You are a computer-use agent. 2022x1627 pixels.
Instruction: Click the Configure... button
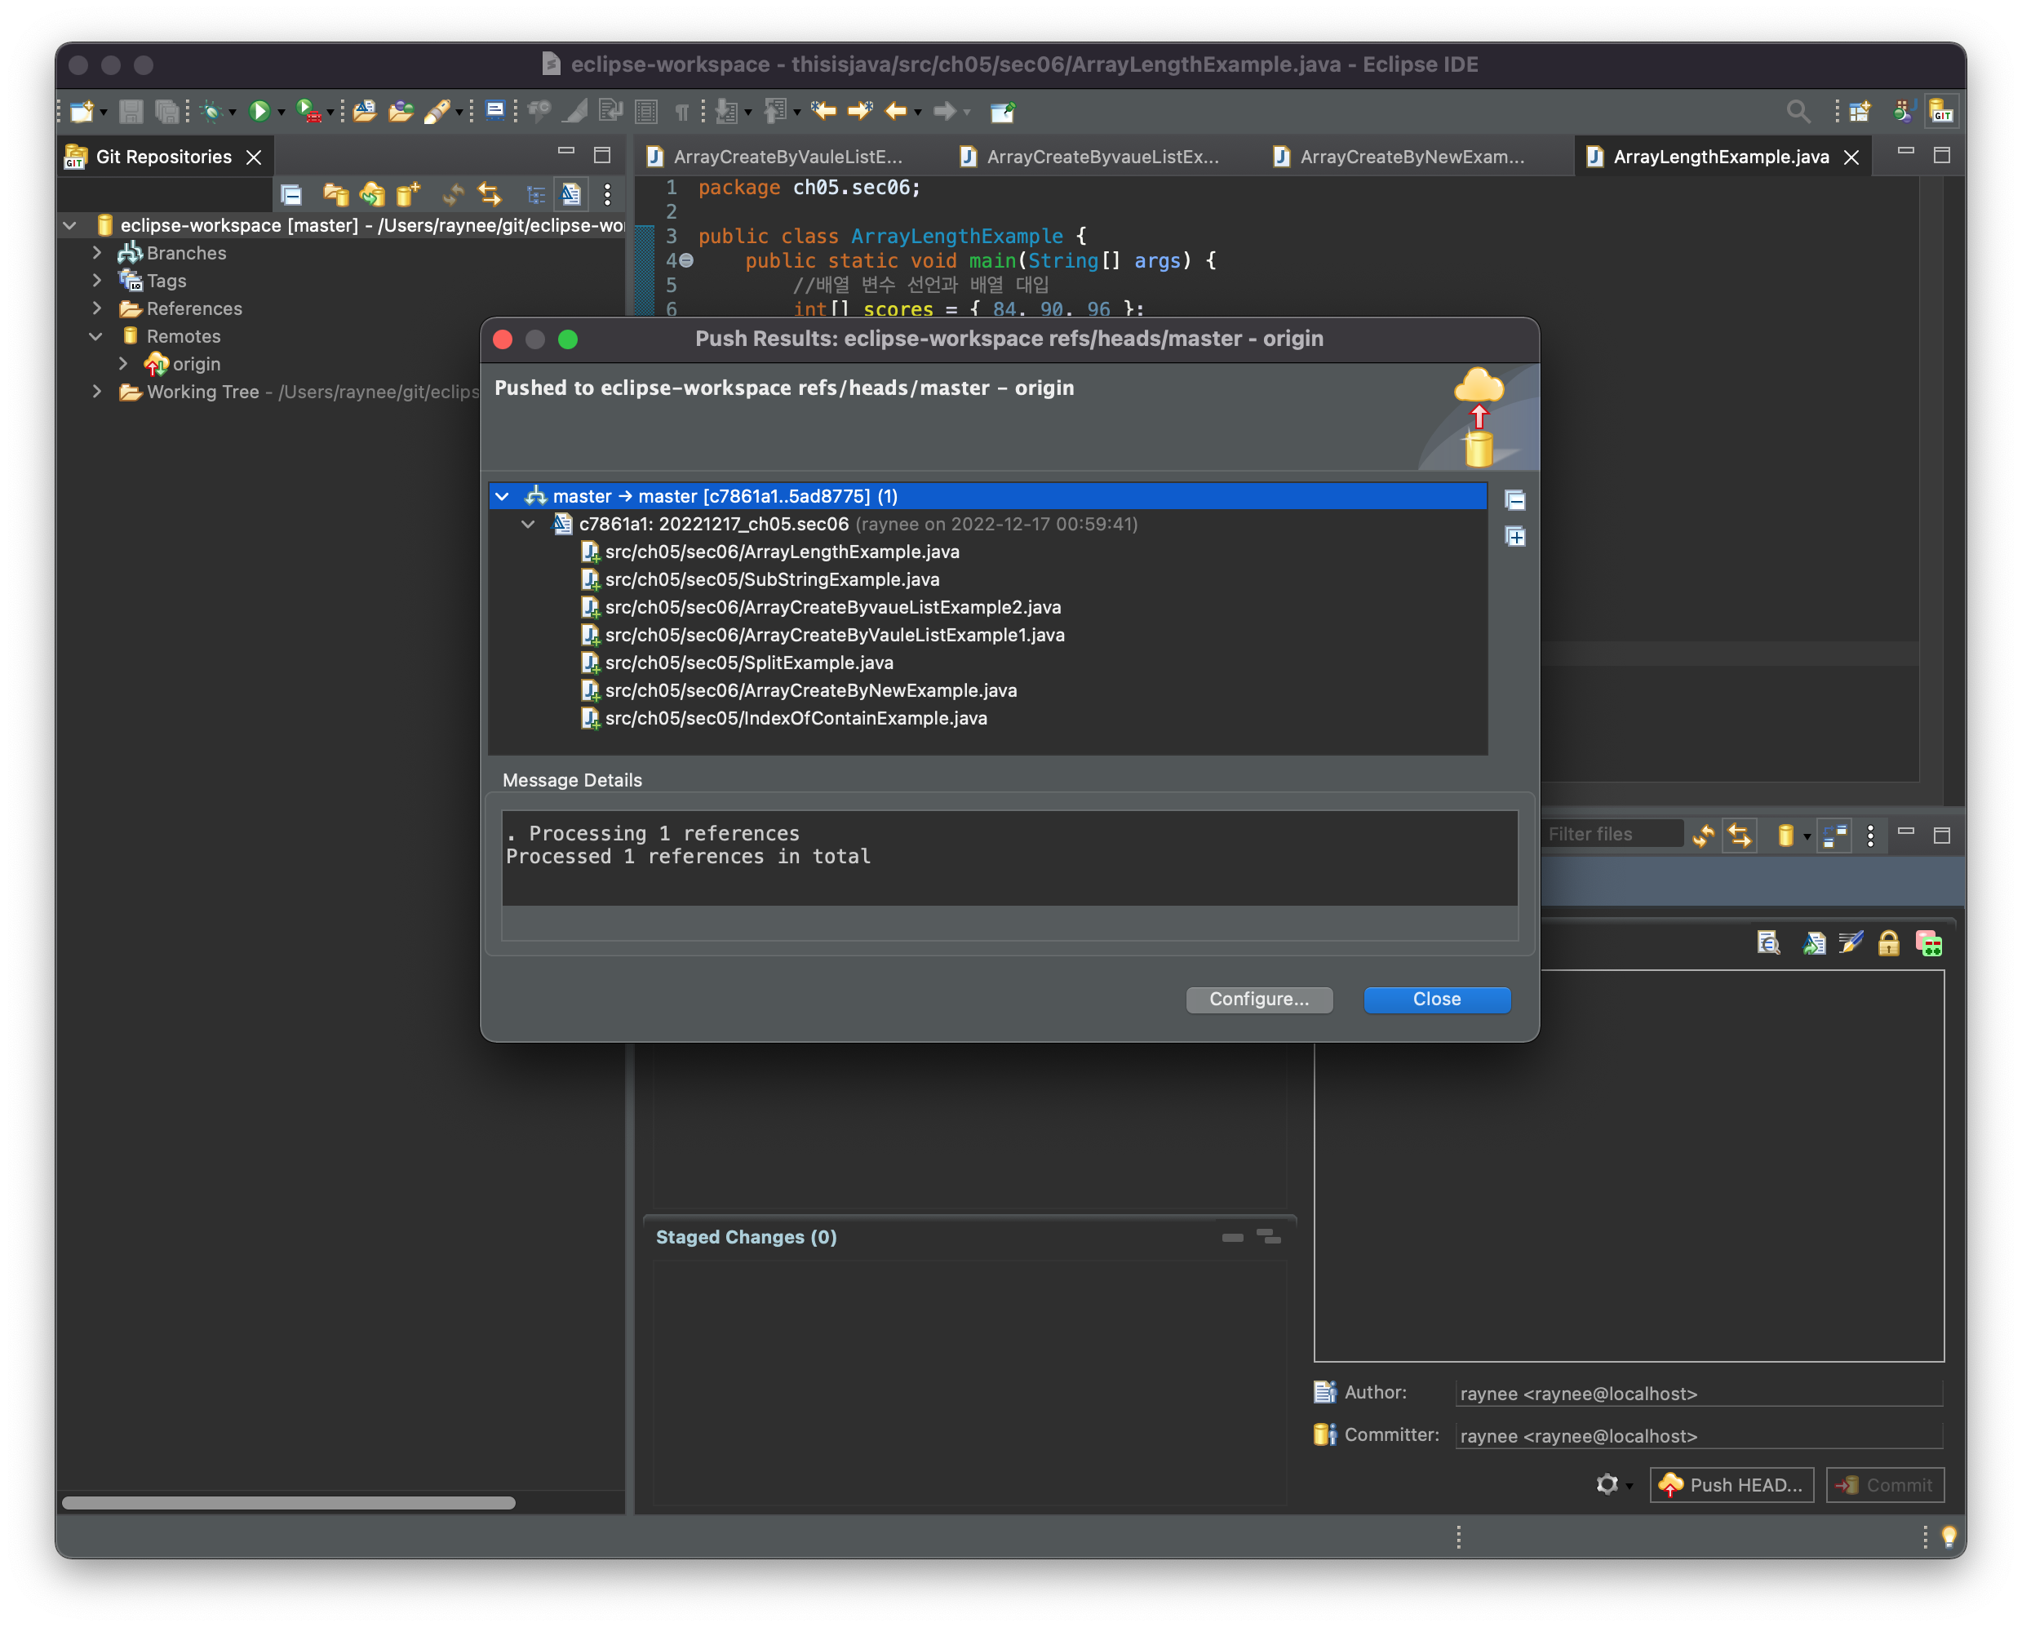1258,999
